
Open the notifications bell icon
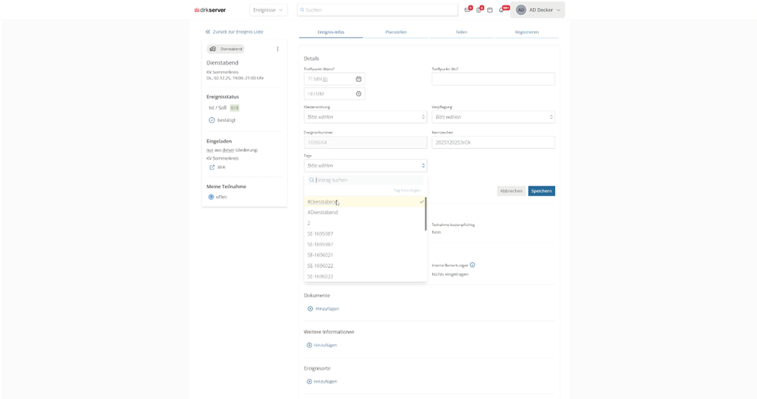[502, 10]
